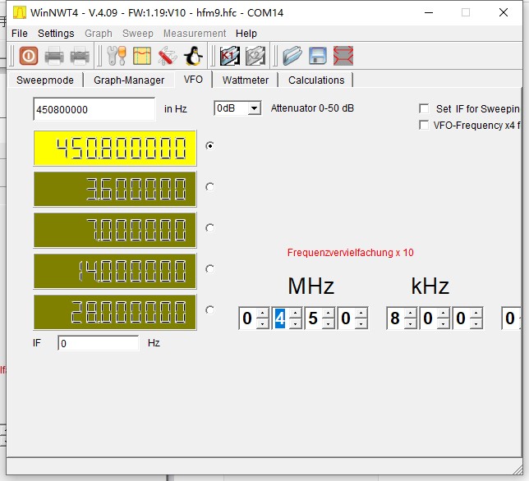
Task: Select the 7.000000 frequency radio button
Action: [x=209, y=228]
